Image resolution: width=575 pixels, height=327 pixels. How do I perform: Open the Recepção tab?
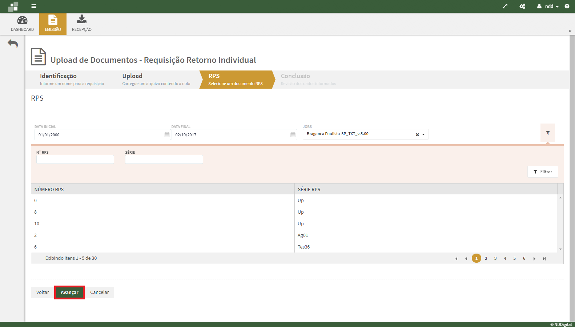click(82, 24)
